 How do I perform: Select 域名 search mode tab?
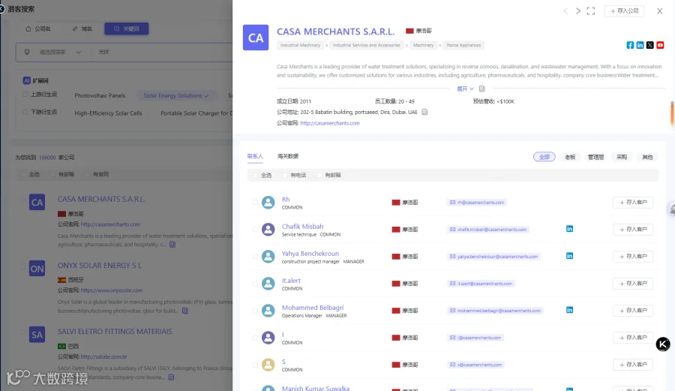[82, 29]
